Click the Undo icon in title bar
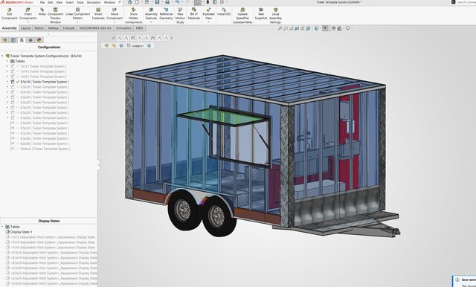Viewport: 476px width, 287px height. (x=177, y=2)
